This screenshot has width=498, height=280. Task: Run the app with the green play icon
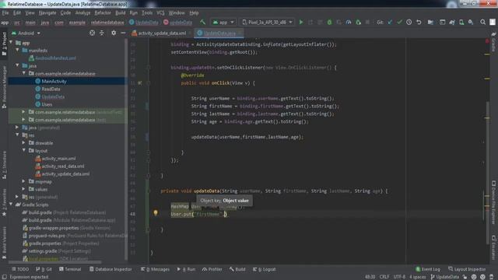[x=301, y=23]
